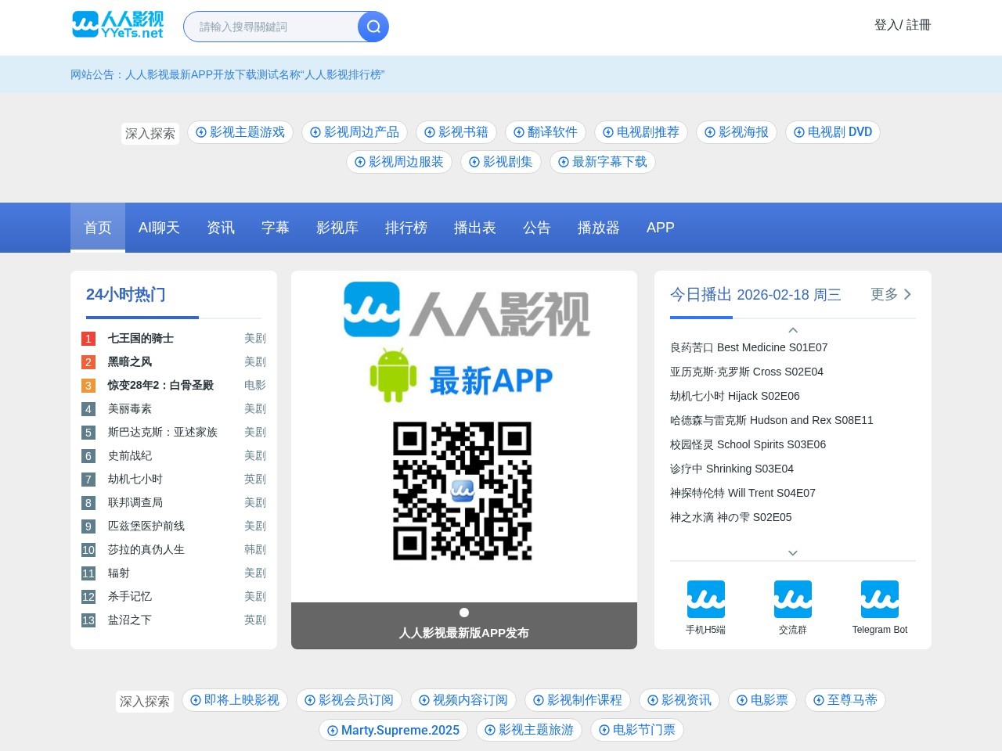Open the 网站公告 announcement banner link
Viewport: 1002px width, 751px height.
tap(227, 74)
